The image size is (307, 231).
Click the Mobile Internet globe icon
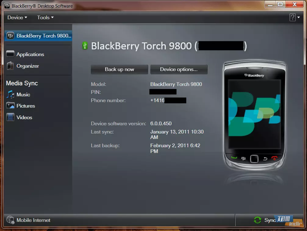click(x=10, y=220)
